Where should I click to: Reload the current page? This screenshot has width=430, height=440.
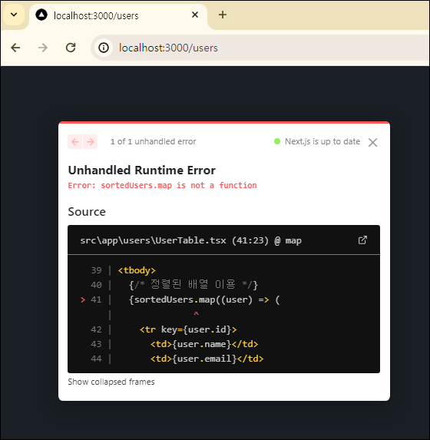click(71, 48)
